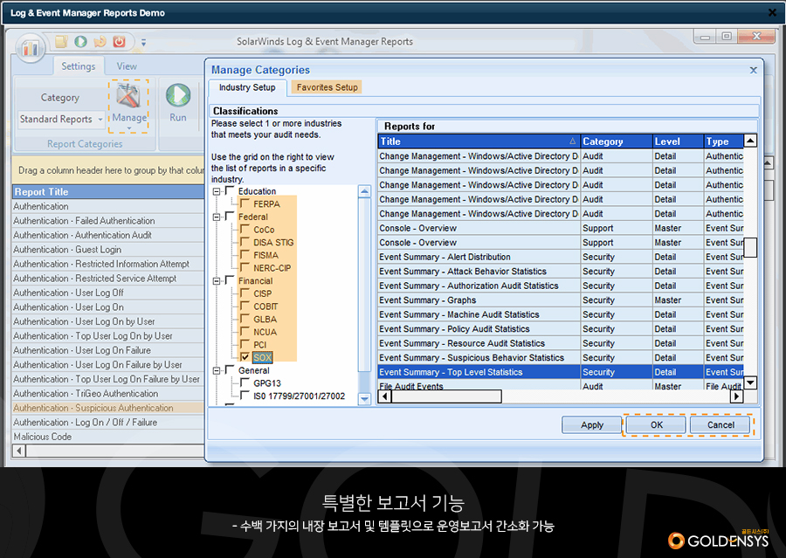Open the Standard Reports category dropdown
Screen dimensions: 786x558
pyautogui.click(x=100, y=120)
